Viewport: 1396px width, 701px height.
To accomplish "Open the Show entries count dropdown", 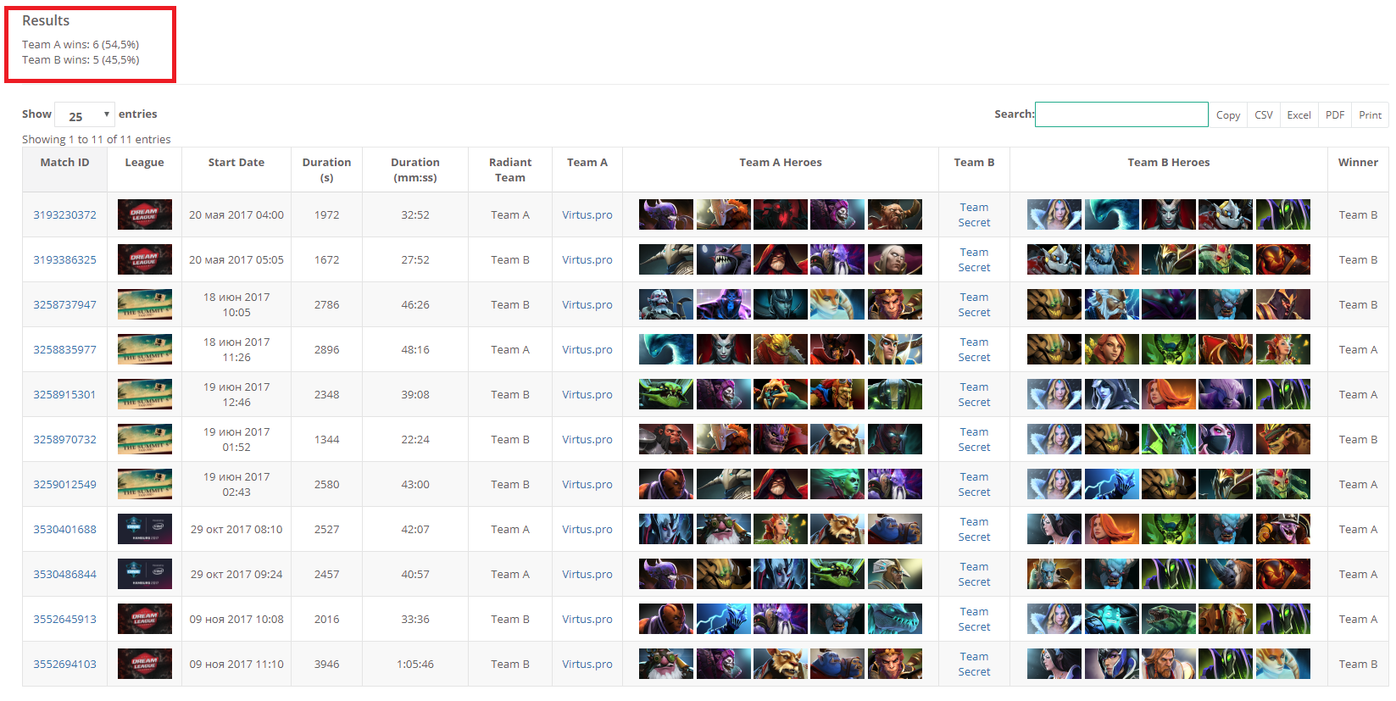I will pos(85,114).
